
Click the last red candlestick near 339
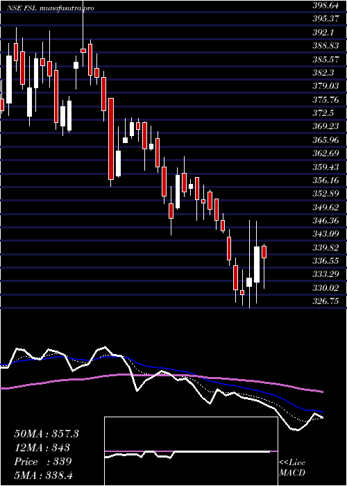pos(264,251)
